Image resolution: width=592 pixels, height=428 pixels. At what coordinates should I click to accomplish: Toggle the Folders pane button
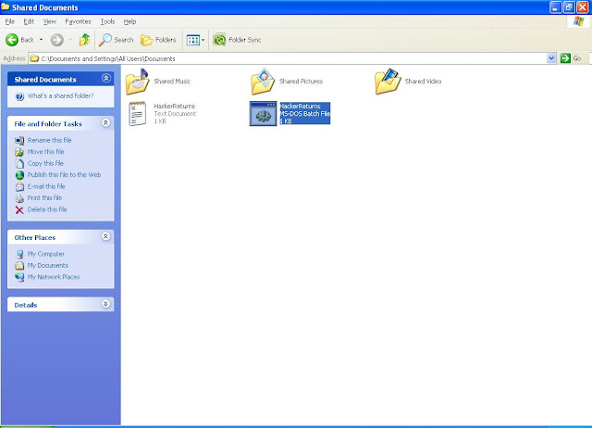point(158,40)
